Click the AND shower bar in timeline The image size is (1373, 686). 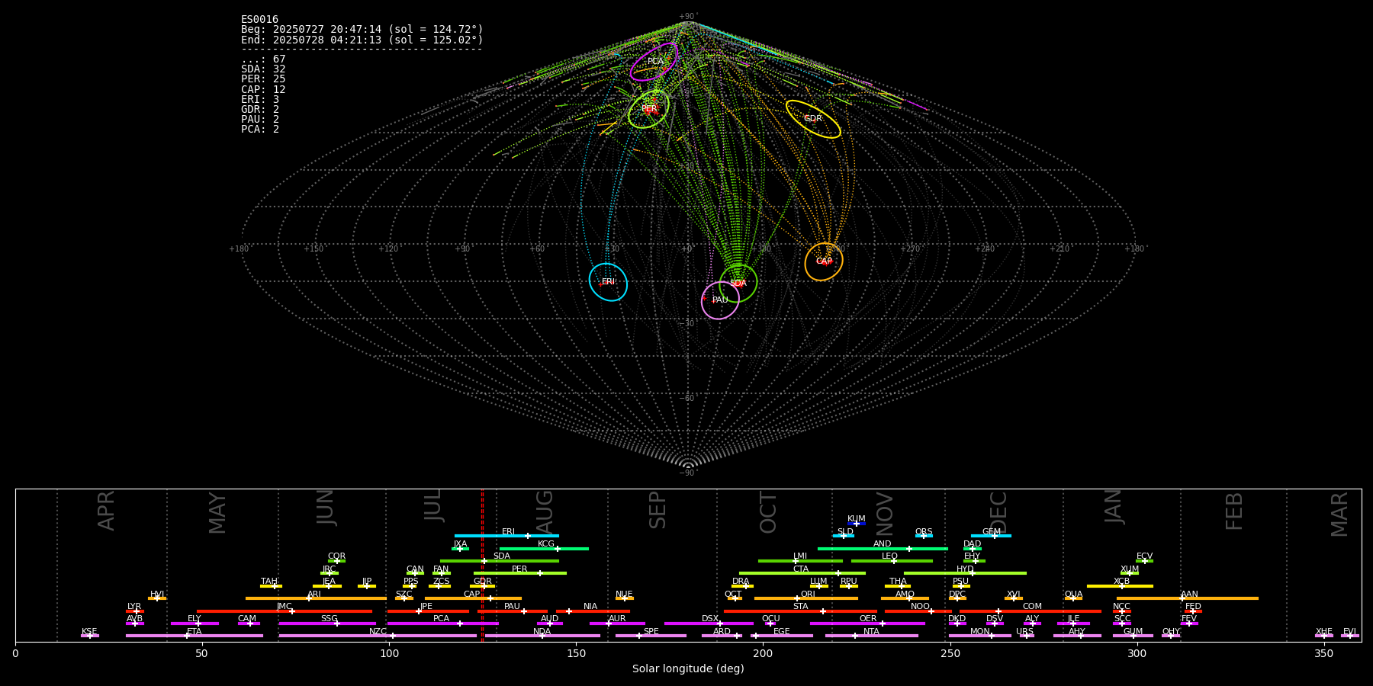[883, 548]
